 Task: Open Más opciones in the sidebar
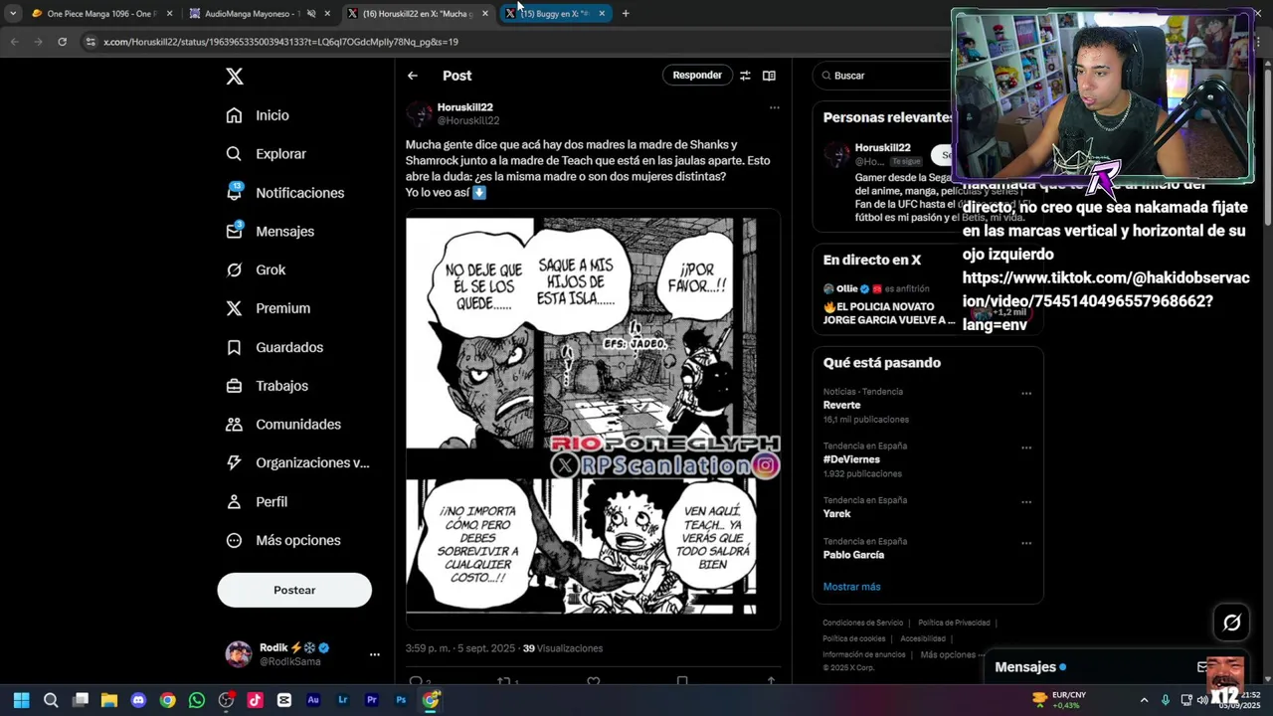click(x=283, y=541)
